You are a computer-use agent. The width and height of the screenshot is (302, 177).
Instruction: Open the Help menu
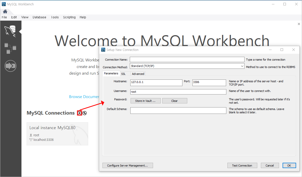point(83,17)
